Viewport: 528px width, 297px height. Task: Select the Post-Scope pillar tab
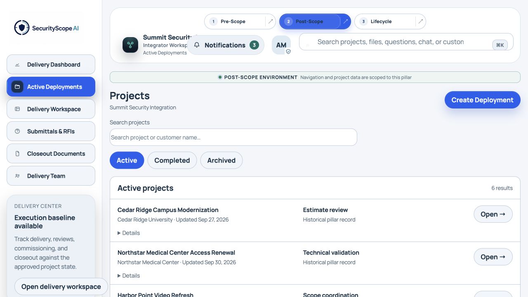310,21
